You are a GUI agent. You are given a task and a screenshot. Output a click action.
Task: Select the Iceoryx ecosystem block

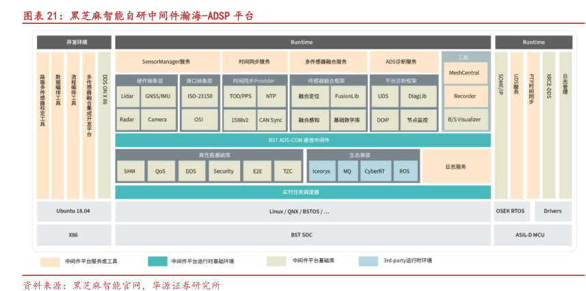(x=321, y=171)
